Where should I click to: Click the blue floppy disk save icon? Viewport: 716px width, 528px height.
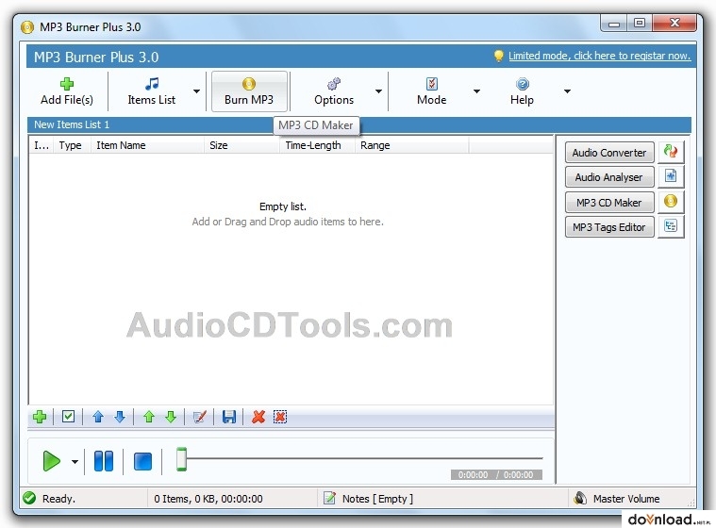229,417
